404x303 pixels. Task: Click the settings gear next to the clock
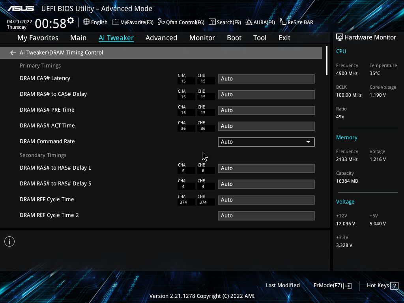coord(71,21)
